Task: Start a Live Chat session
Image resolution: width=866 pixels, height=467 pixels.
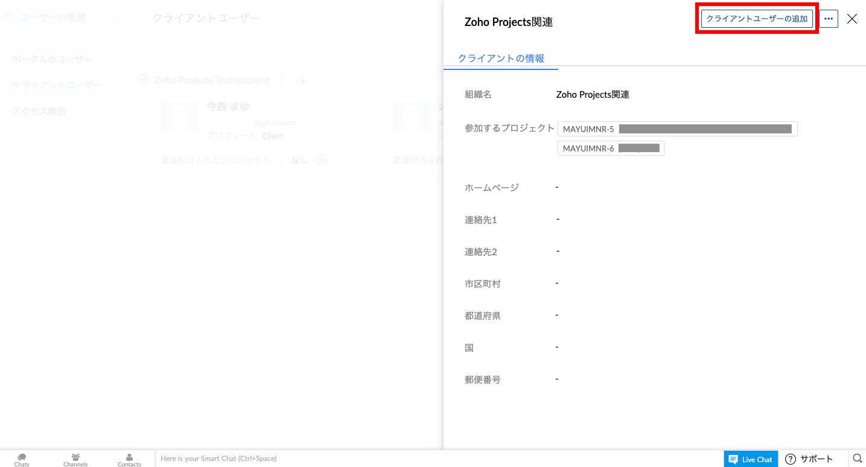Action: pos(751,459)
